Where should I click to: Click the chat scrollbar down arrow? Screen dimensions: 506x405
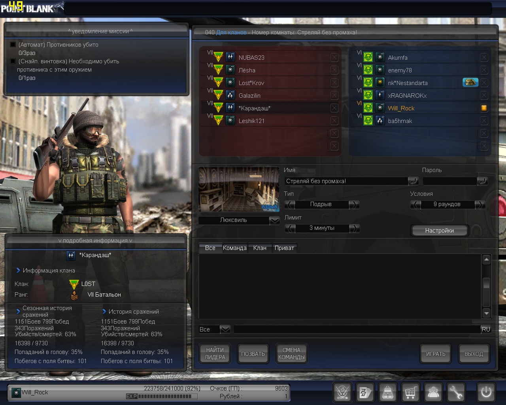(x=487, y=313)
